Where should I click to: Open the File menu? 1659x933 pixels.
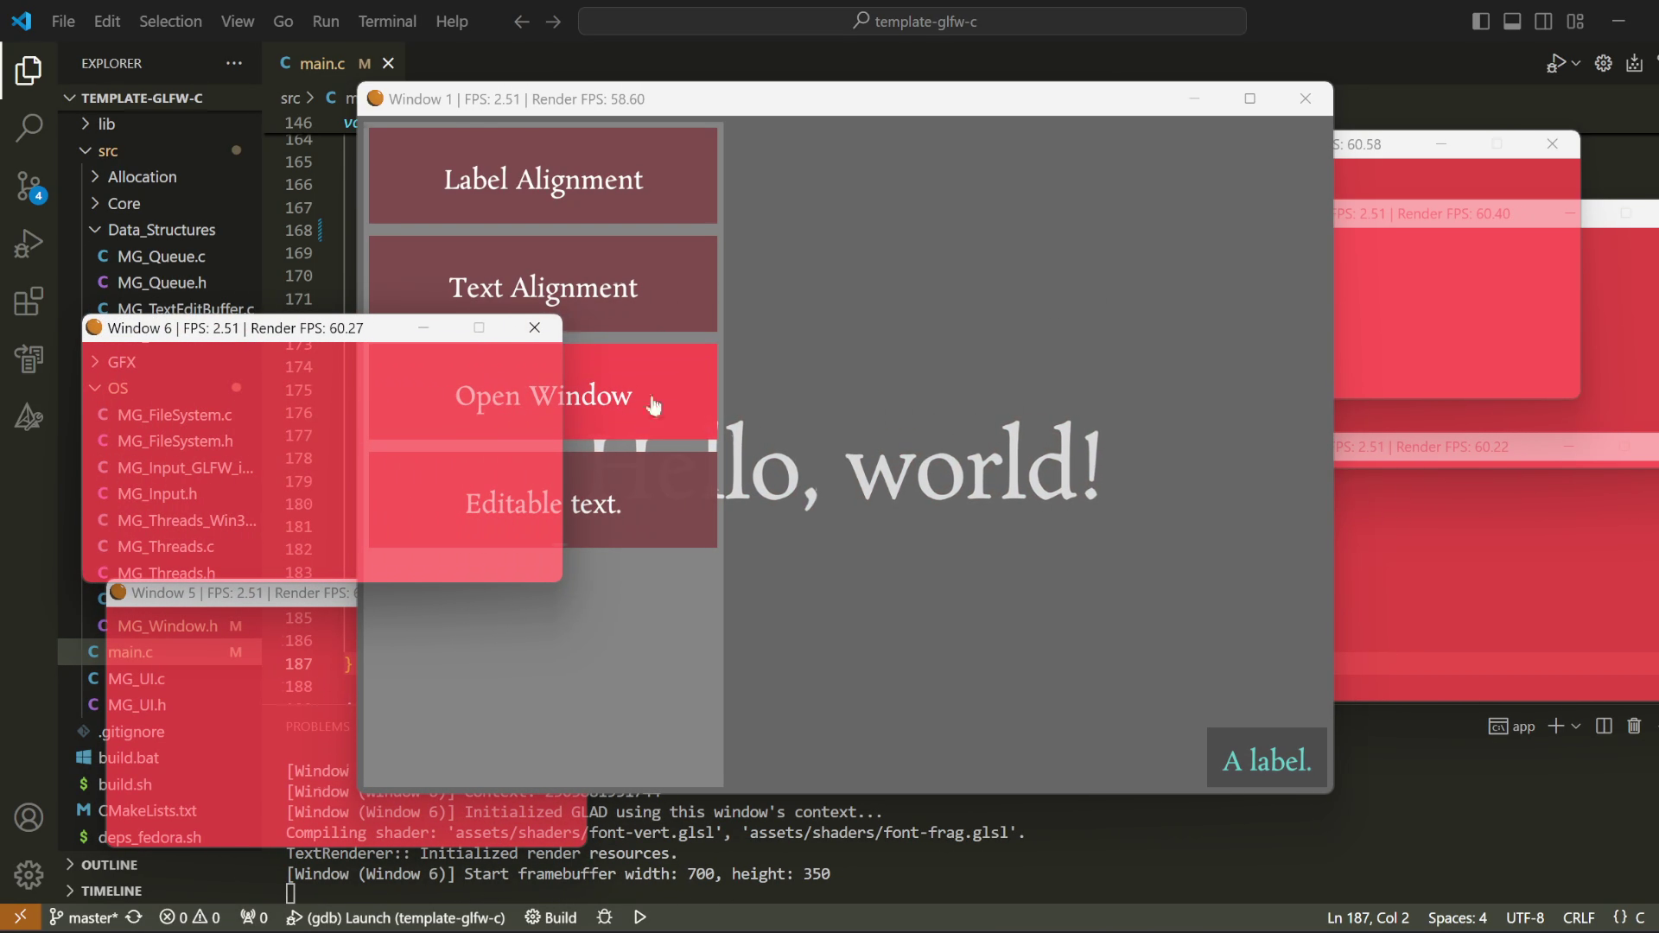click(x=63, y=22)
